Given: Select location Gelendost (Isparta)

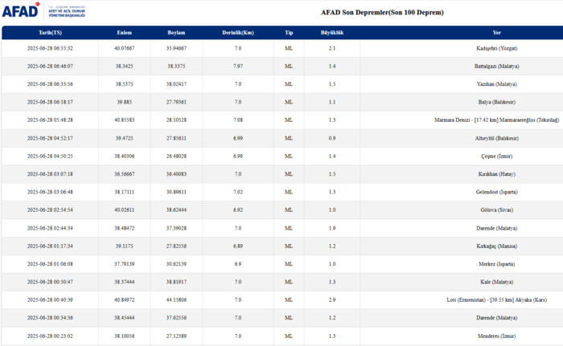Looking at the screenshot, I should pos(496,192).
